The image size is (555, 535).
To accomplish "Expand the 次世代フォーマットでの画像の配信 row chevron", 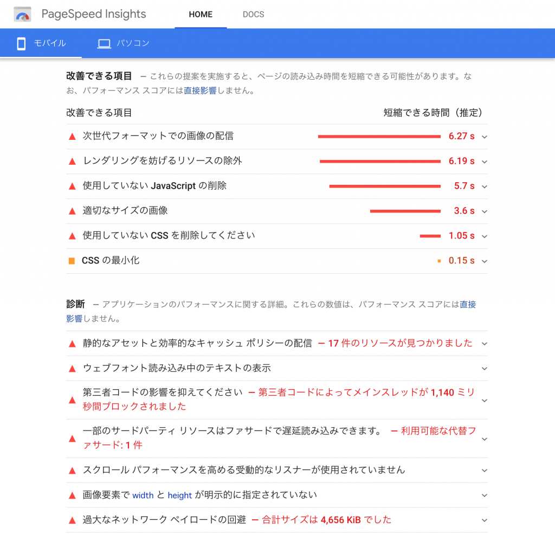I will [x=484, y=137].
